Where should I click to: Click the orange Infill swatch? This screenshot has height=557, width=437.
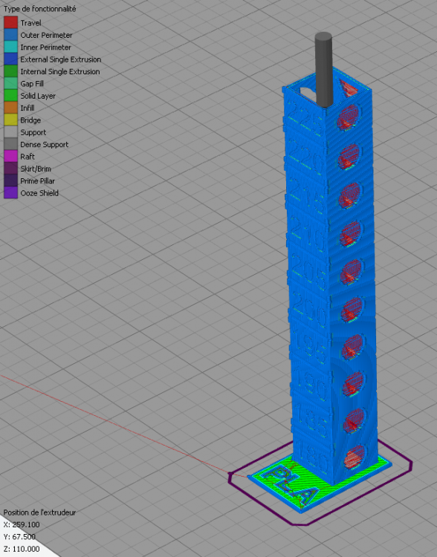coord(10,107)
